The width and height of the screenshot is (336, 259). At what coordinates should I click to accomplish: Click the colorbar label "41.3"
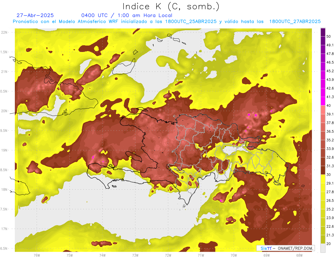tap(330, 97)
